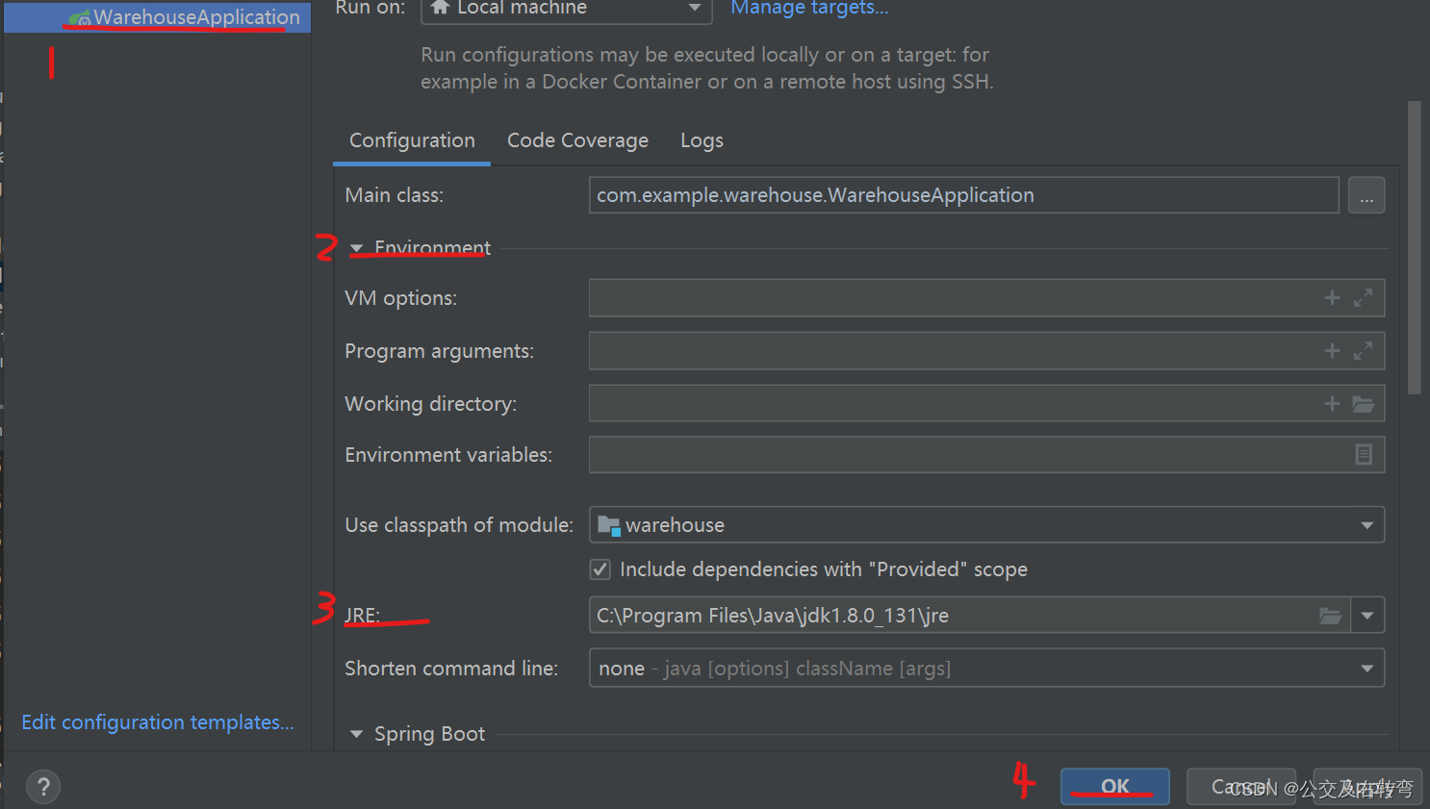The image size is (1430, 809).
Task: Click the plus icon in Working directory field
Action: [1332, 403]
